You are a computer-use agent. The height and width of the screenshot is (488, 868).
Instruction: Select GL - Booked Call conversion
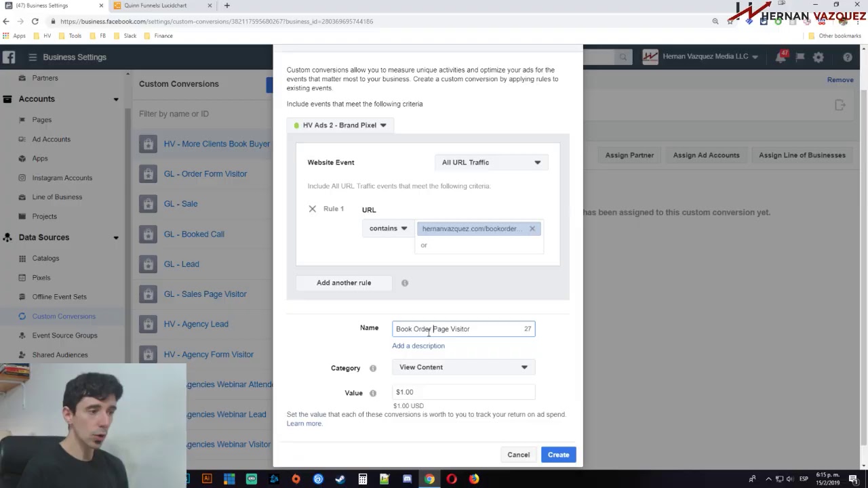(194, 234)
